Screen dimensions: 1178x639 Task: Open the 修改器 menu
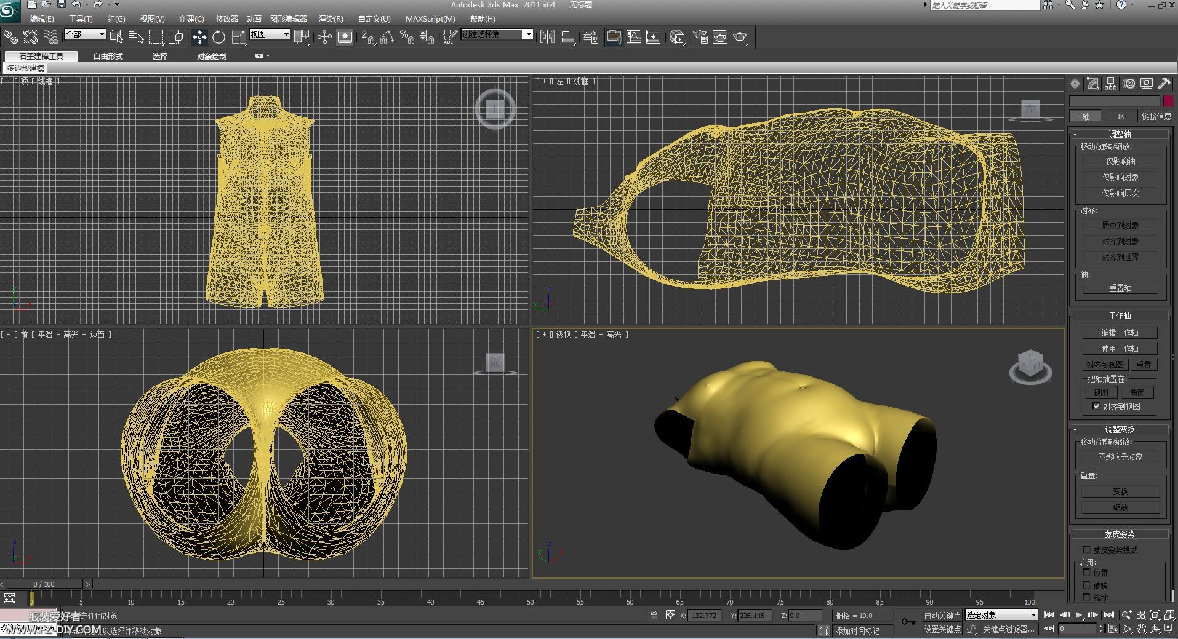(x=227, y=19)
